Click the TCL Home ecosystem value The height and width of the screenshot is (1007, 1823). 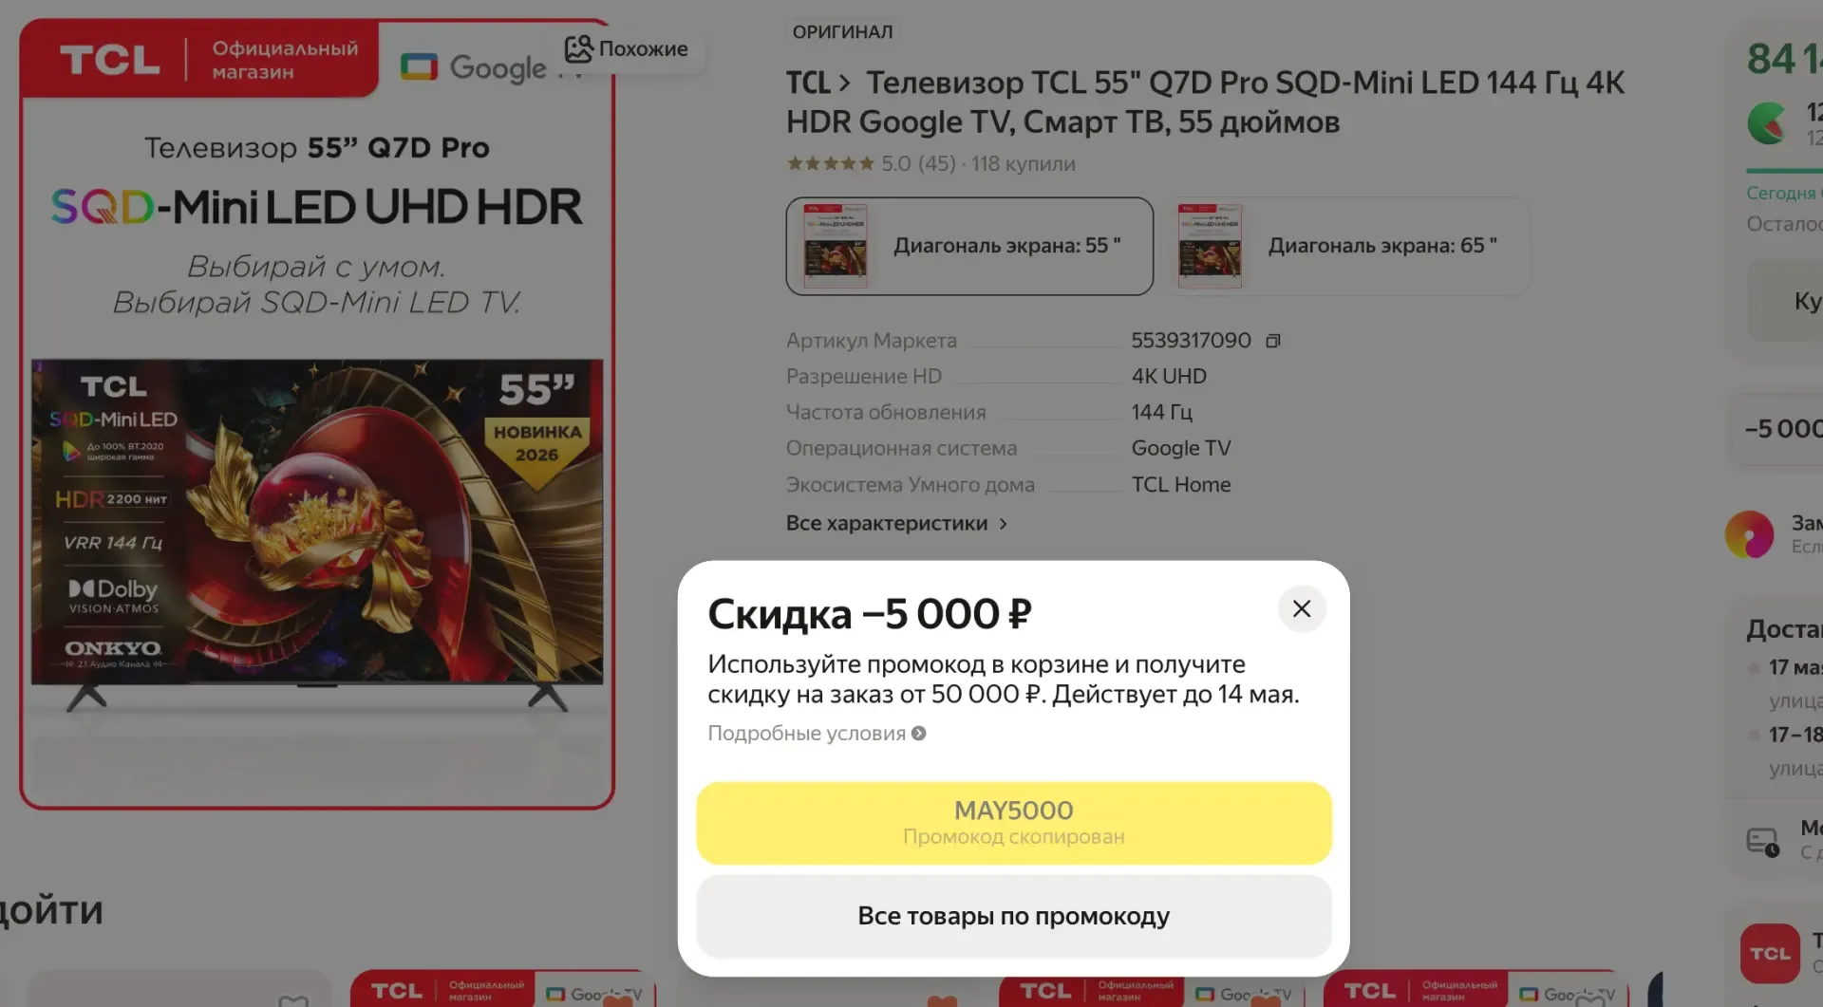[1181, 484]
